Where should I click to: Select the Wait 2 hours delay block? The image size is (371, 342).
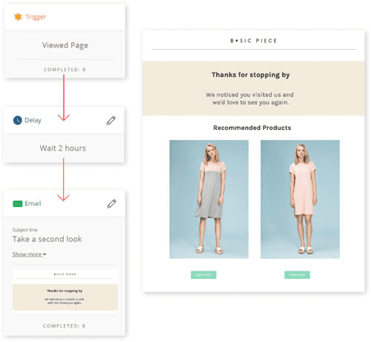[63, 148]
